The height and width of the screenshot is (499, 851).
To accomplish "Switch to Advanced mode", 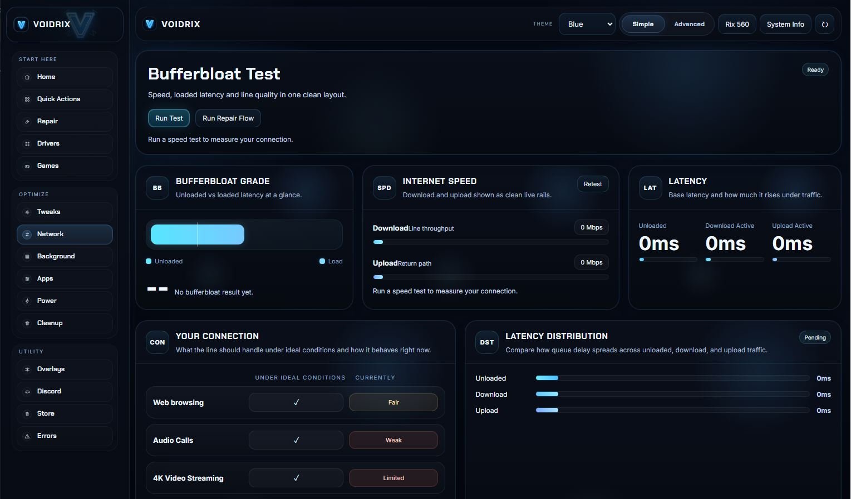I will click(x=689, y=24).
